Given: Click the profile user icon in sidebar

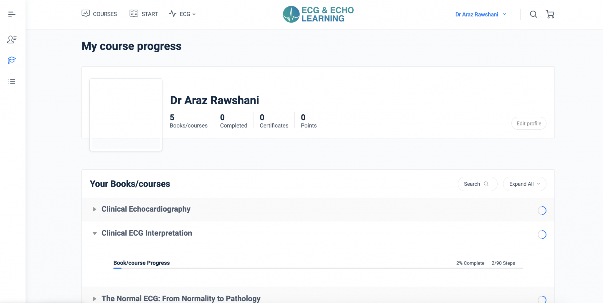Looking at the screenshot, I should [x=12, y=39].
